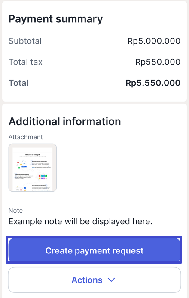Click the example note text
The height and width of the screenshot is (298, 189).
[80, 221]
